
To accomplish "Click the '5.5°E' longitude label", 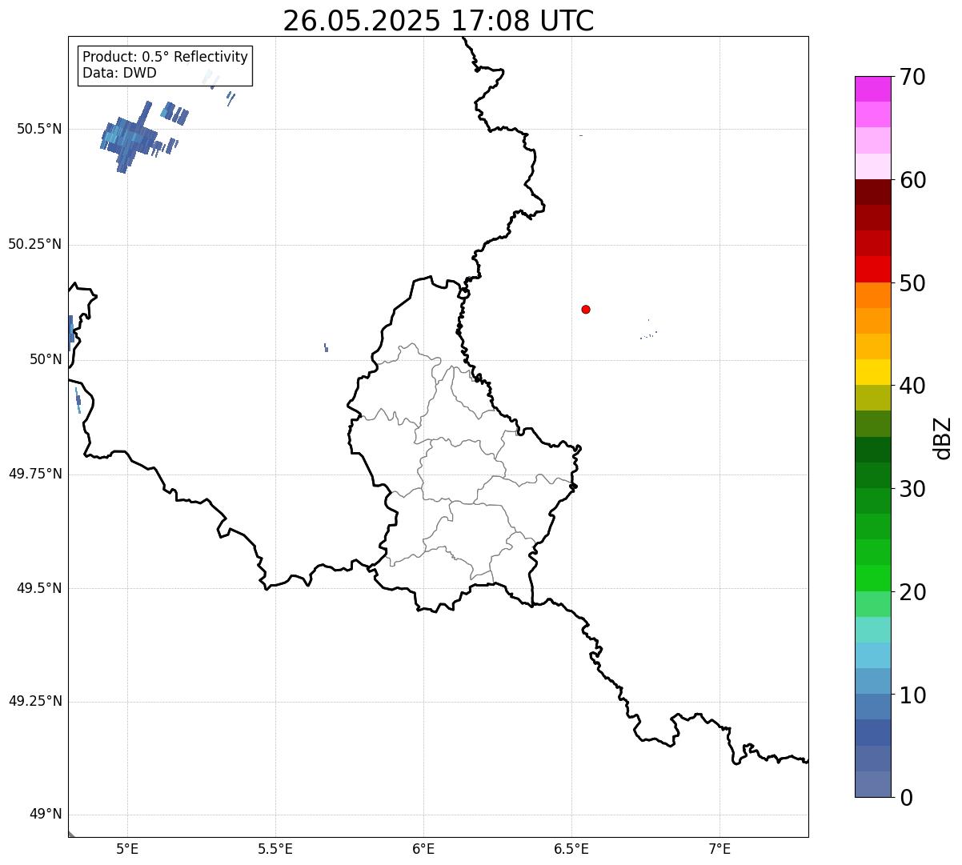I will click(x=275, y=848).
